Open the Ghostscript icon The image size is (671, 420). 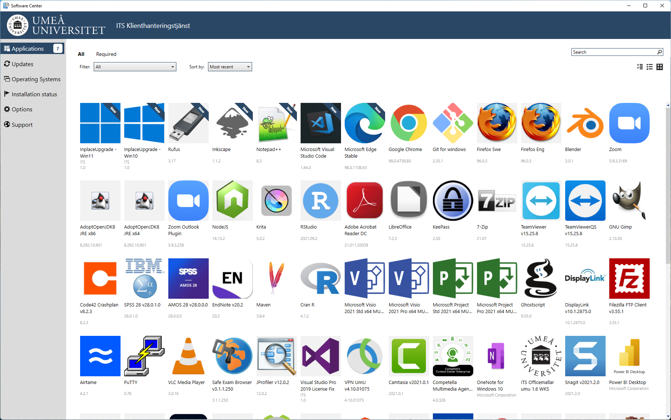click(x=541, y=279)
